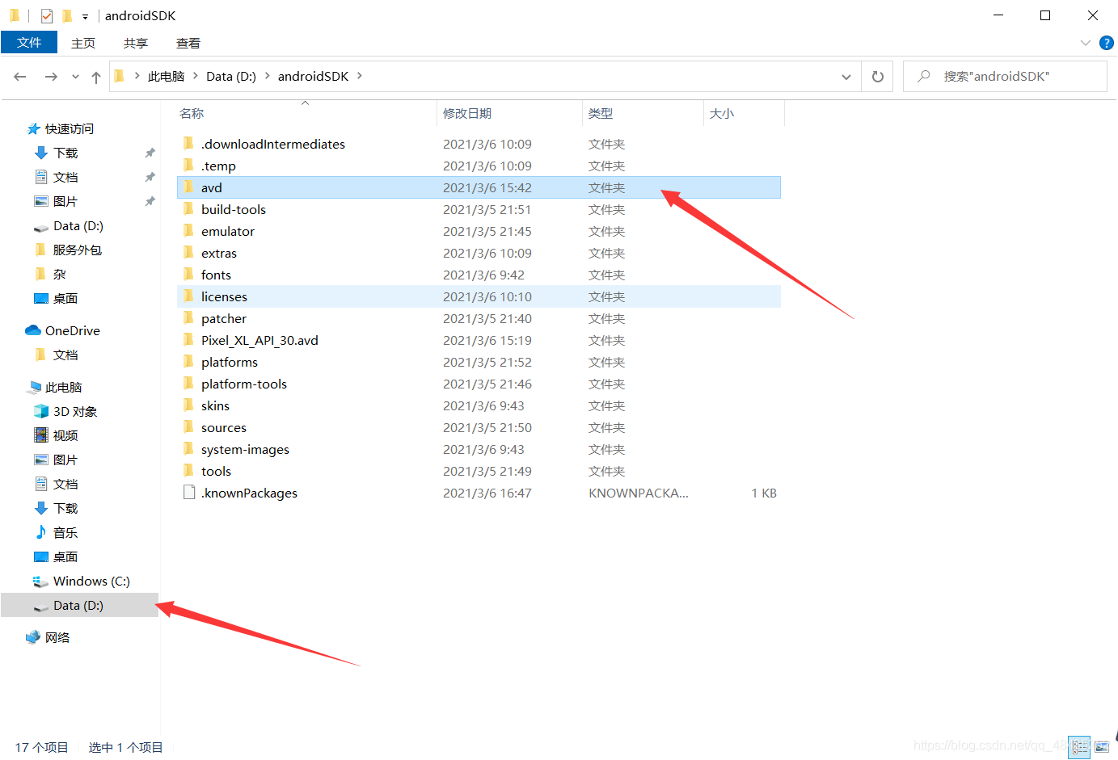Switch to the 主页 ribbon tab

click(x=82, y=43)
